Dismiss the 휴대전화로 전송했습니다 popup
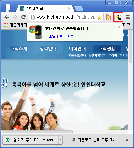 [119, 27]
